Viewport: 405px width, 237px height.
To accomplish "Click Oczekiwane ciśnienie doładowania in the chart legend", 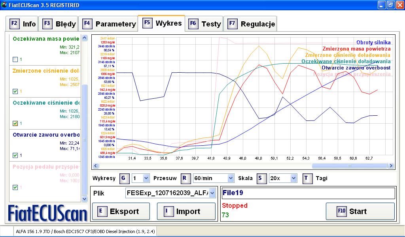I will (x=346, y=61).
